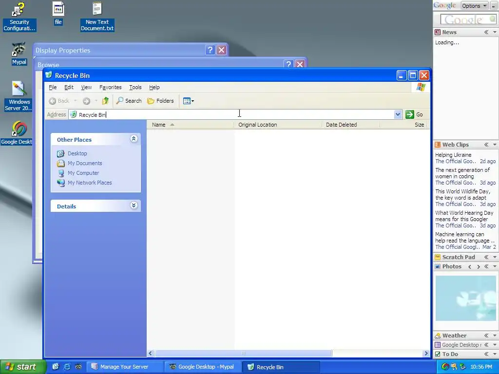Image resolution: width=499 pixels, height=374 pixels.
Task: Open the News gadget menu arrow
Action: click(x=495, y=32)
